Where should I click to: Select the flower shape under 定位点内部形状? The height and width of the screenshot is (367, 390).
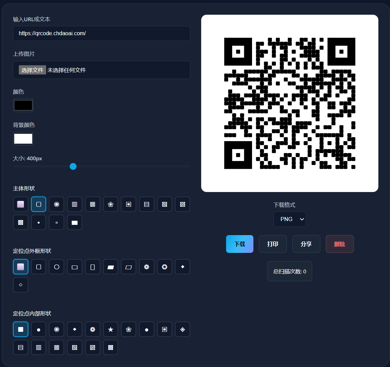(x=129, y=329)
